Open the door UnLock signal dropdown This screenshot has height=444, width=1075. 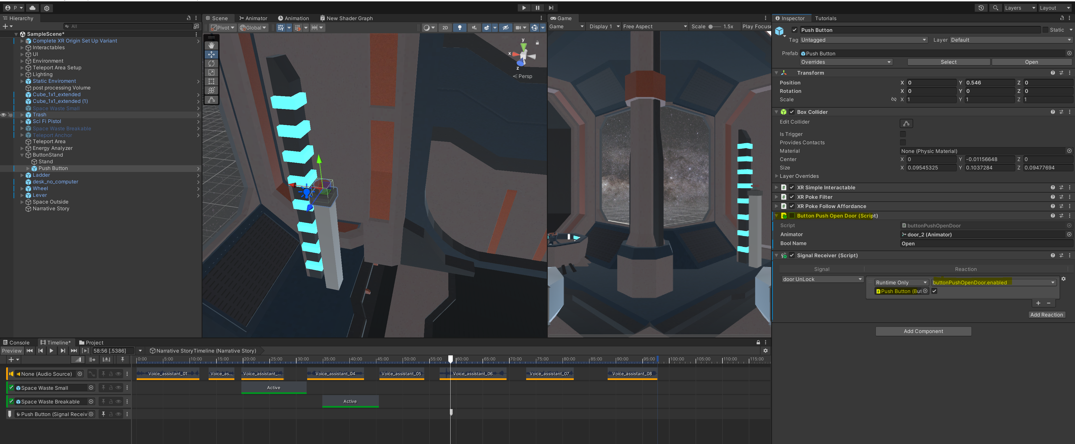822,279
